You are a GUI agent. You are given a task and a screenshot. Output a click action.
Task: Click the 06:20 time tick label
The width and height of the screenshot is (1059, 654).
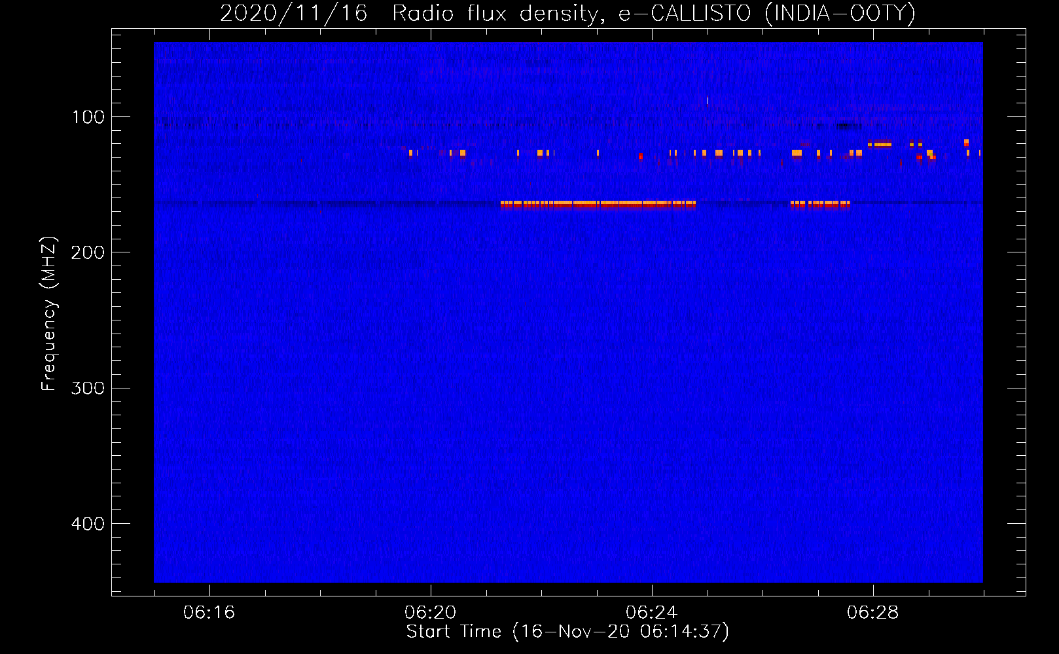pos(430,612)
